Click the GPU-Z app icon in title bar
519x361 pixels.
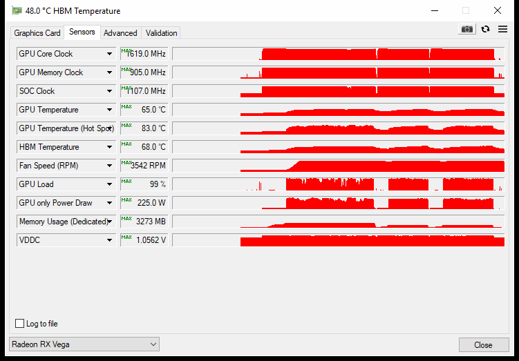[17, 11]
